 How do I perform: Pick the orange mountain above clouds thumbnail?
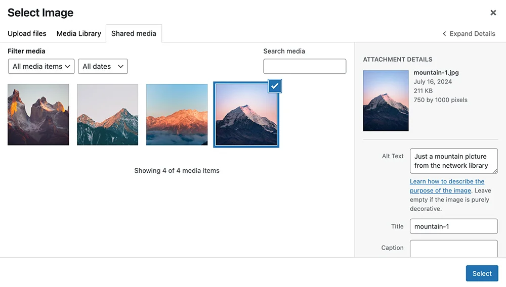click(x=177, y=115)
